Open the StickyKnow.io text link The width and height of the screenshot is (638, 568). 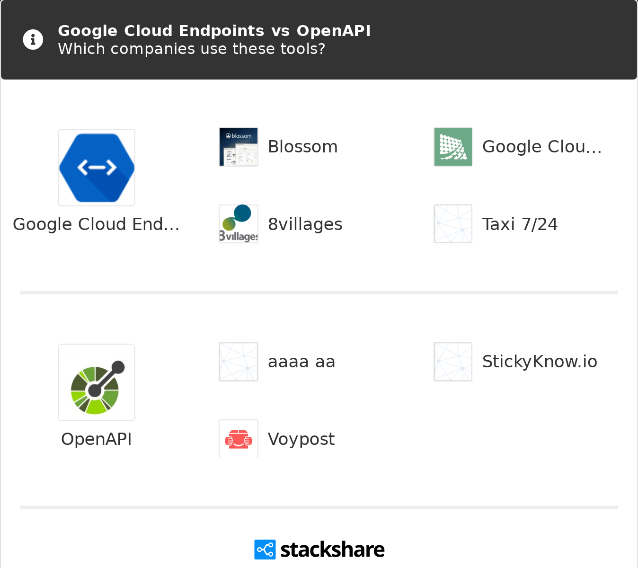coord(540,362)
